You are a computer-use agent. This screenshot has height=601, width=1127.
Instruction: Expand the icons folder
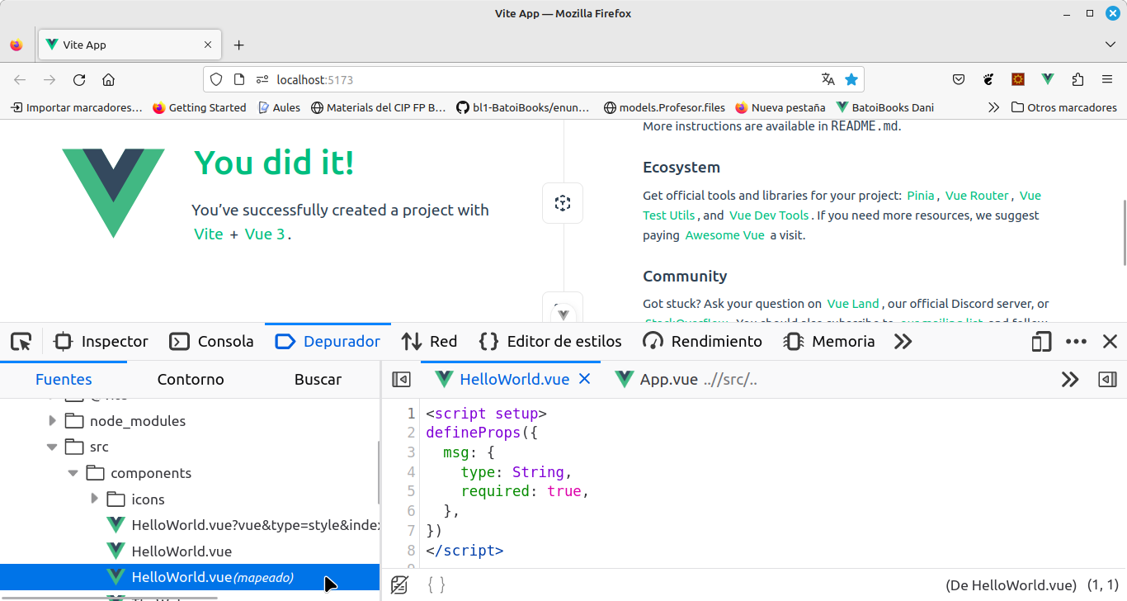(x=94, y=499)
